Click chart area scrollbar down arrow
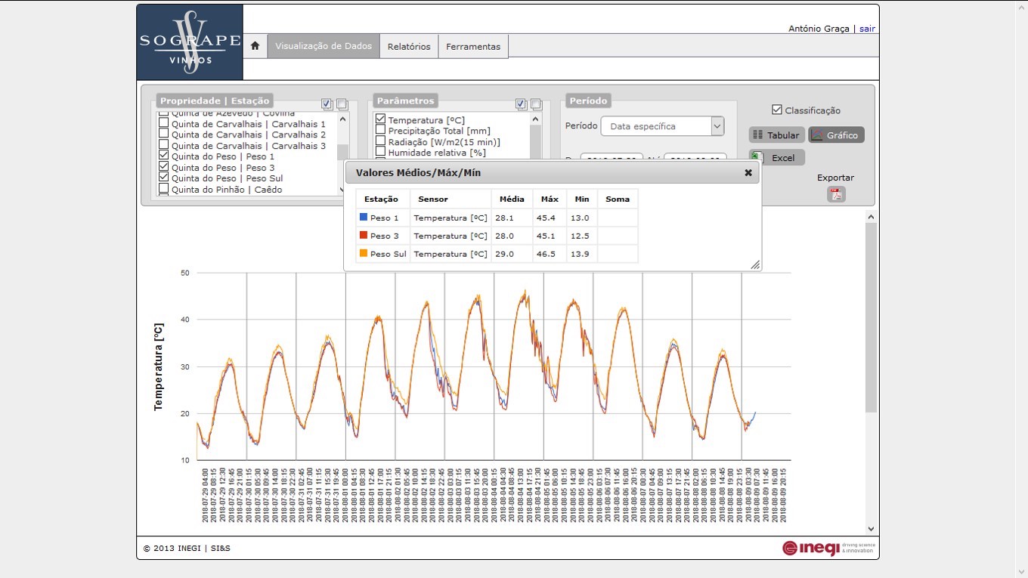 [x=871, y=529]
